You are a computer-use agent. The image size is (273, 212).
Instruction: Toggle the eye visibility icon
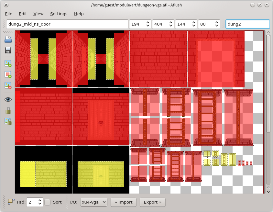coord(8,99)
